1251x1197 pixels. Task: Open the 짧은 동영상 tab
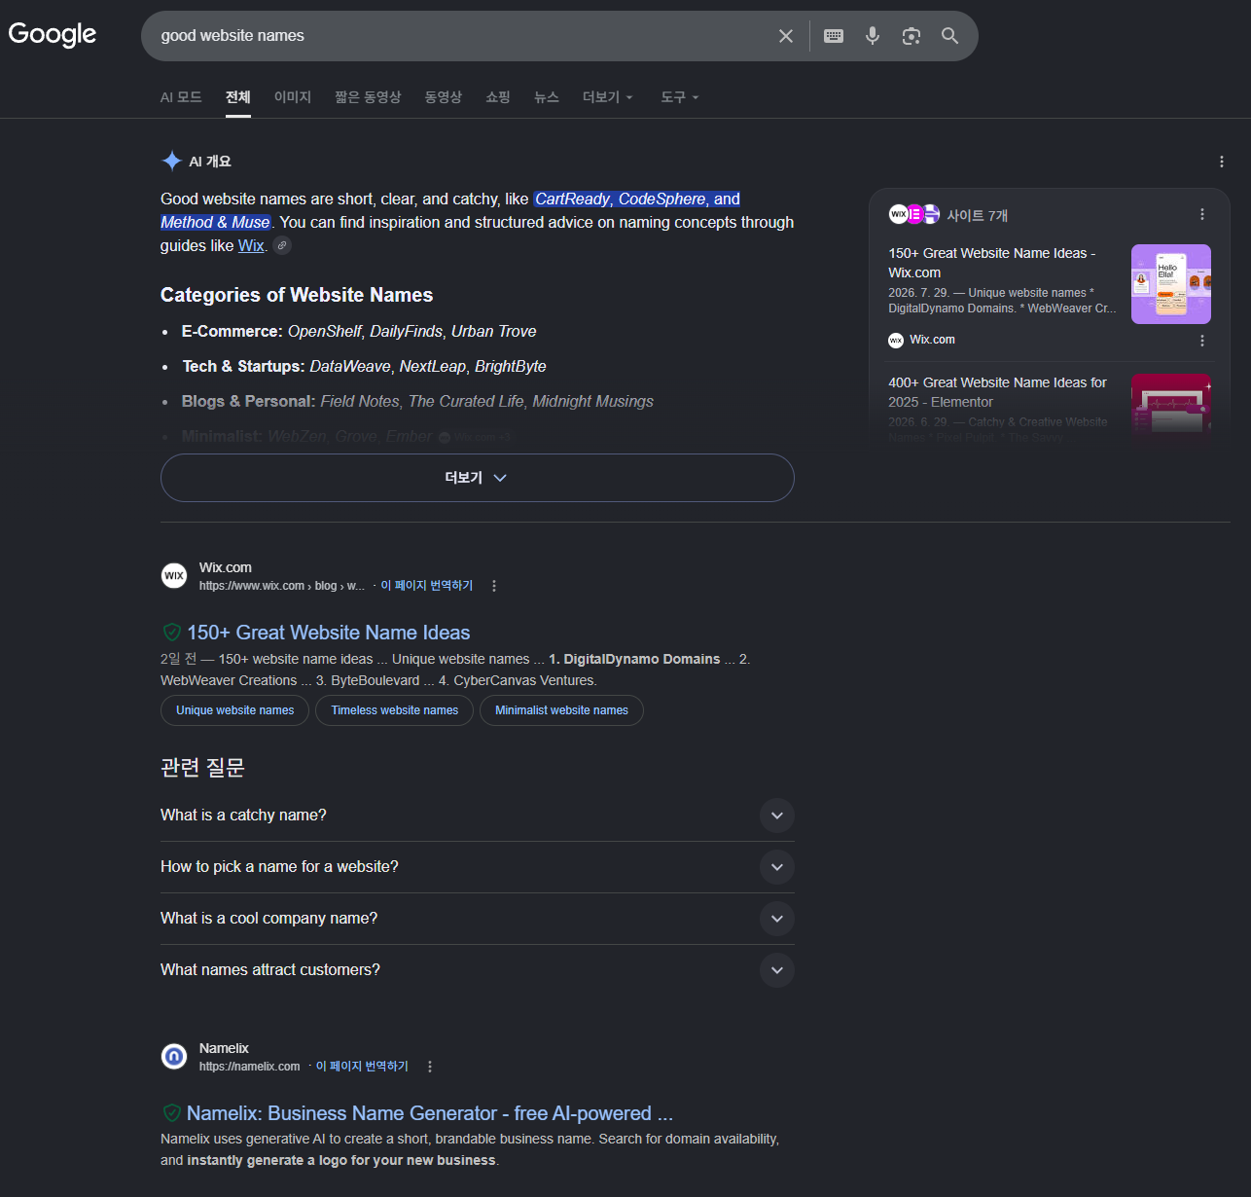click(x=368, y=97)
